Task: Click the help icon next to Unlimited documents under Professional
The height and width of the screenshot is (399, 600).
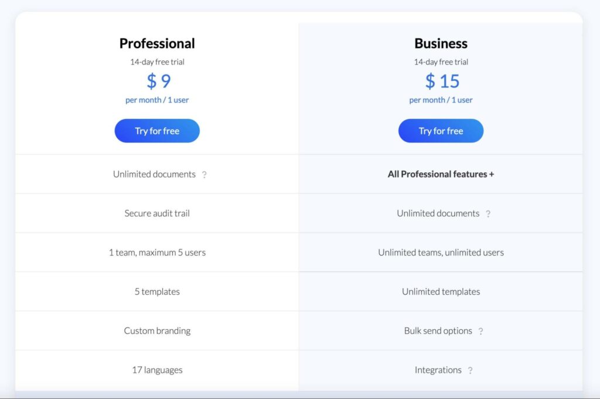Action: click(204, 174)
